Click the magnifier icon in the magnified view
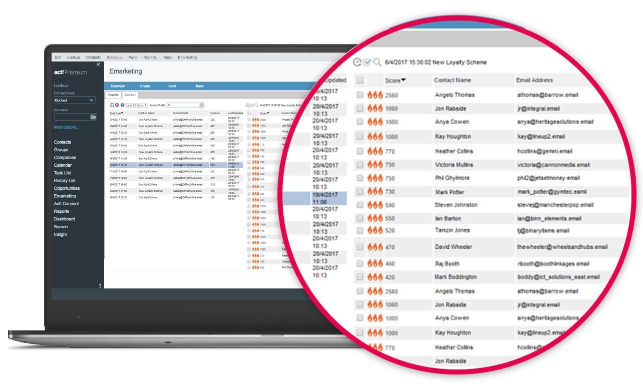The height and width of the screenshot is (388, 643). tap(377, 62)
